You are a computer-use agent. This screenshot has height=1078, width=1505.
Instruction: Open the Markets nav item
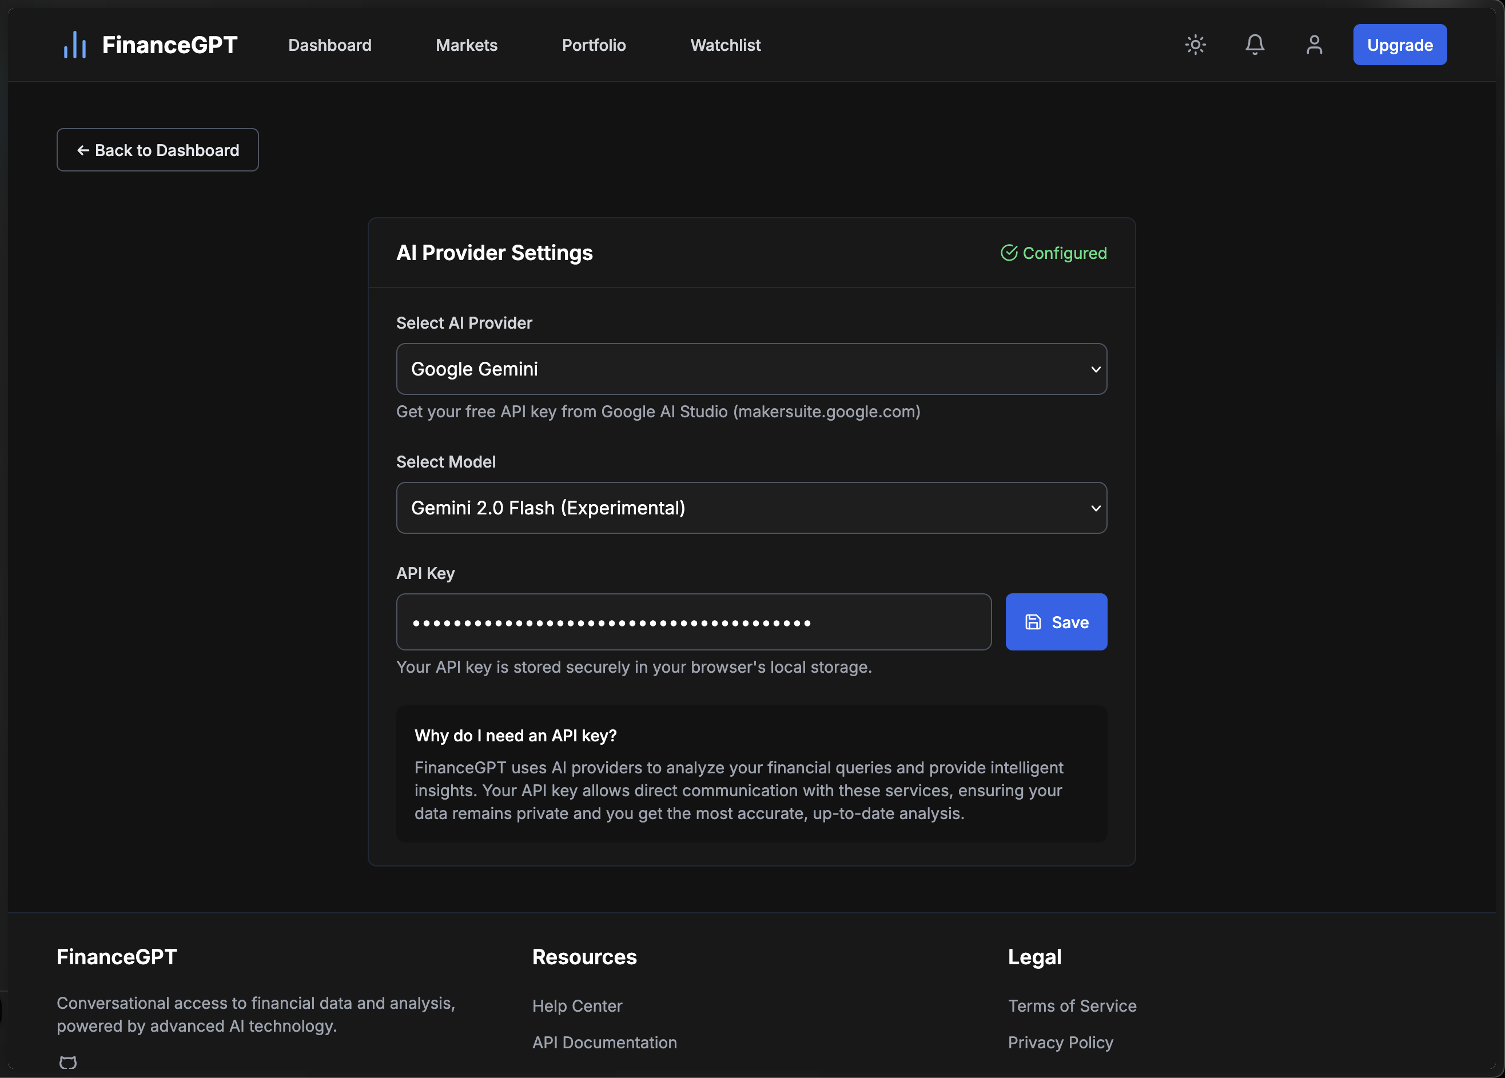tap(467, 45)
